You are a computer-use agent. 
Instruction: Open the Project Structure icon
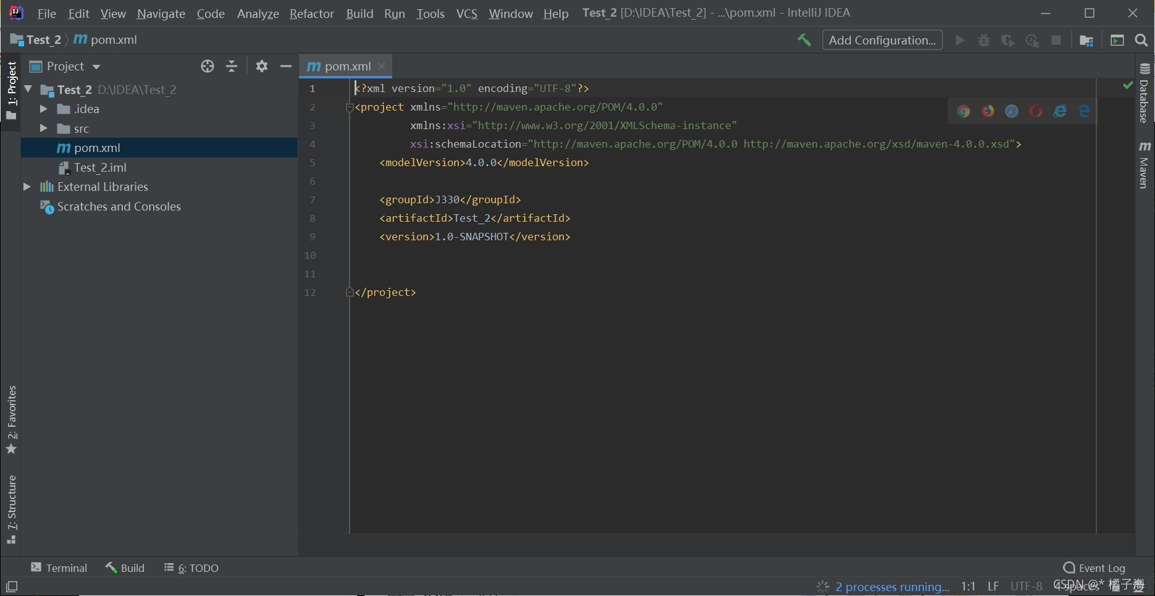[1086, 40]
